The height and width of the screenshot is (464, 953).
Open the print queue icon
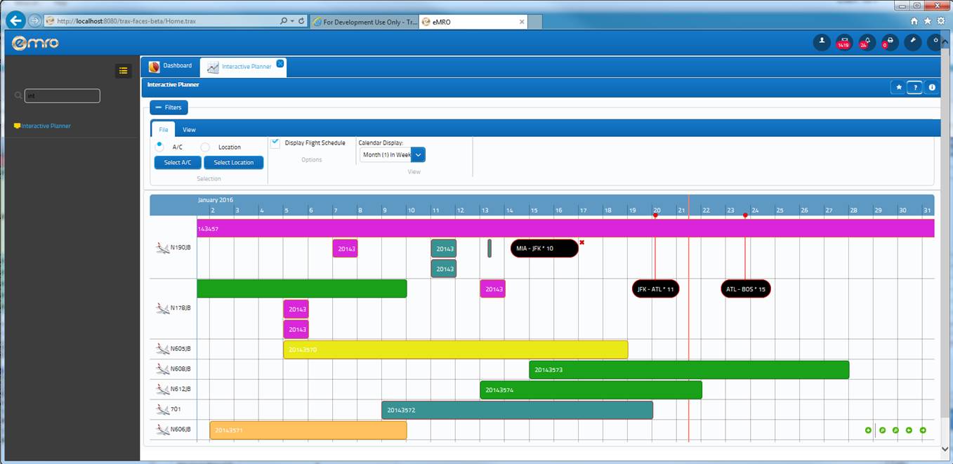[889, 42]
